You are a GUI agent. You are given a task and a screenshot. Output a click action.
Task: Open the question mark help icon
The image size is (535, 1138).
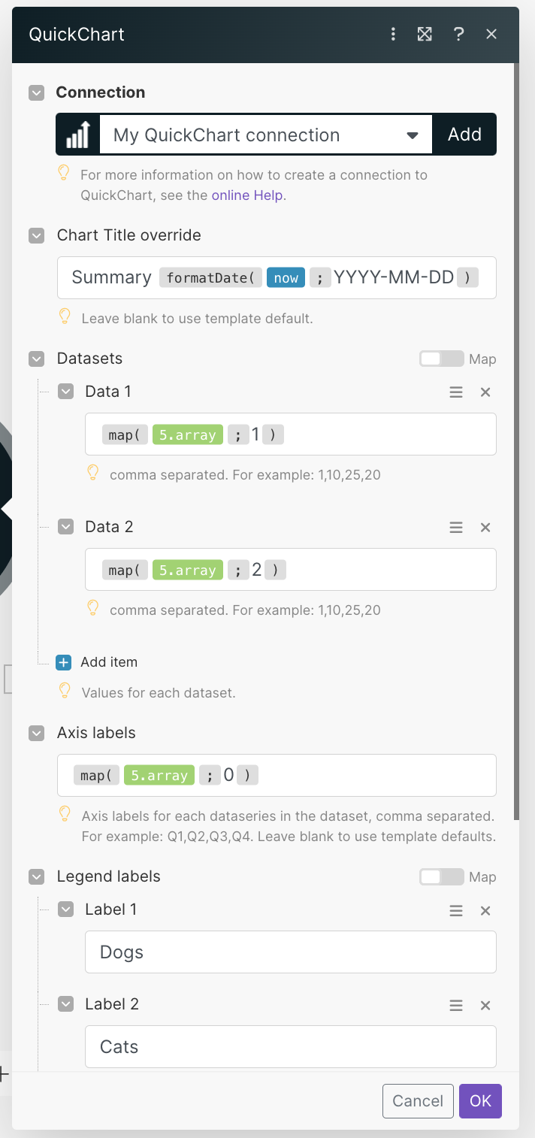tap(458, 34)
